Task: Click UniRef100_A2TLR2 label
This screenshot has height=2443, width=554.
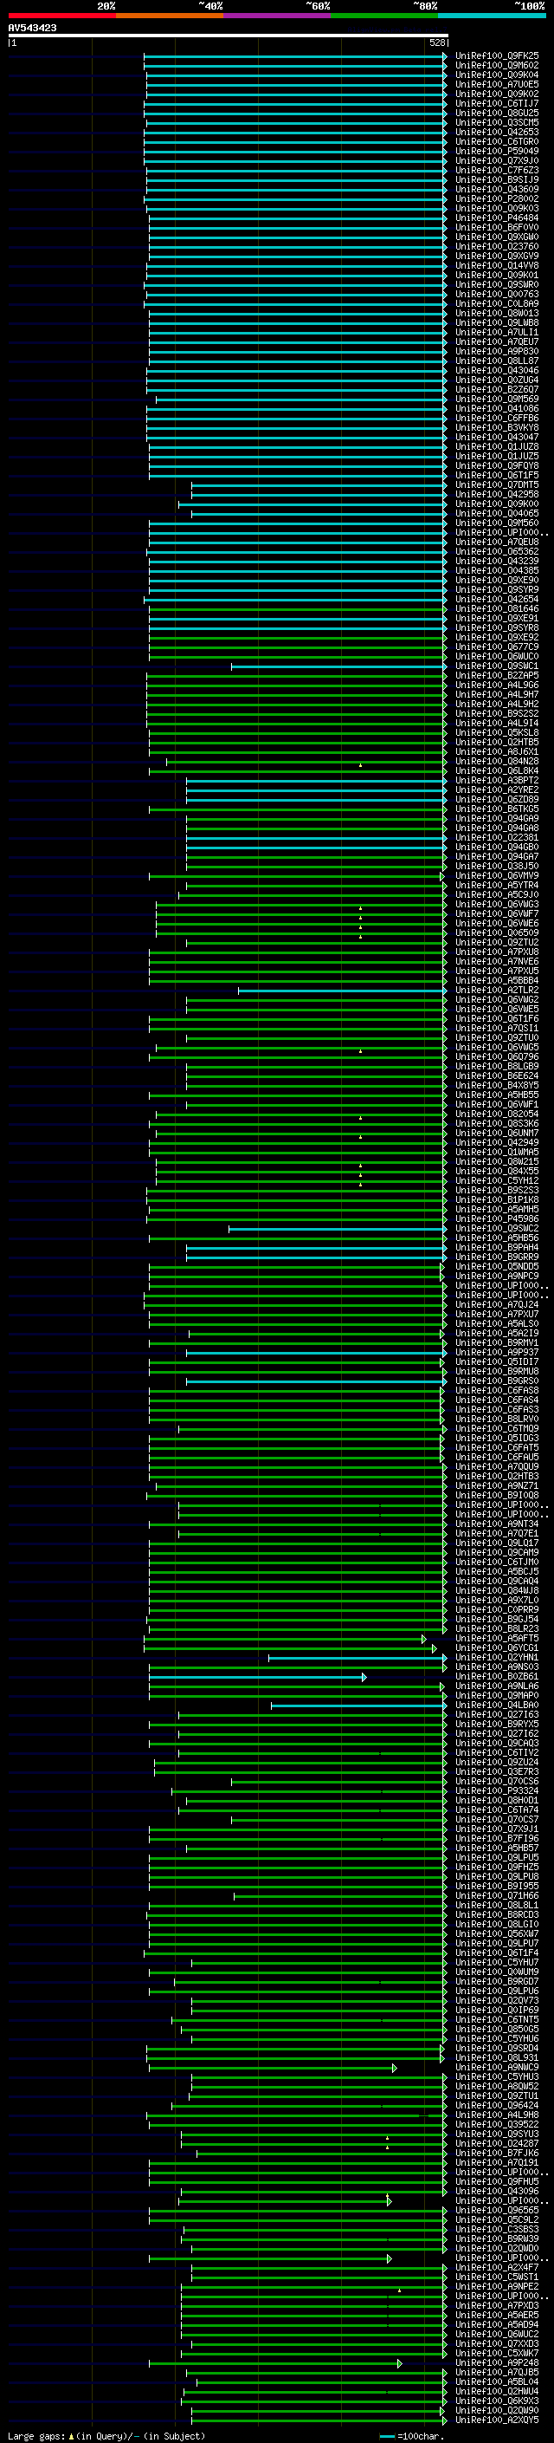Action: pyautogui.click(x=497, y=990)
